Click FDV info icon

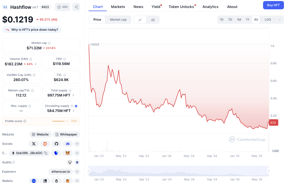pyautogui.click(x=64, y=59)
